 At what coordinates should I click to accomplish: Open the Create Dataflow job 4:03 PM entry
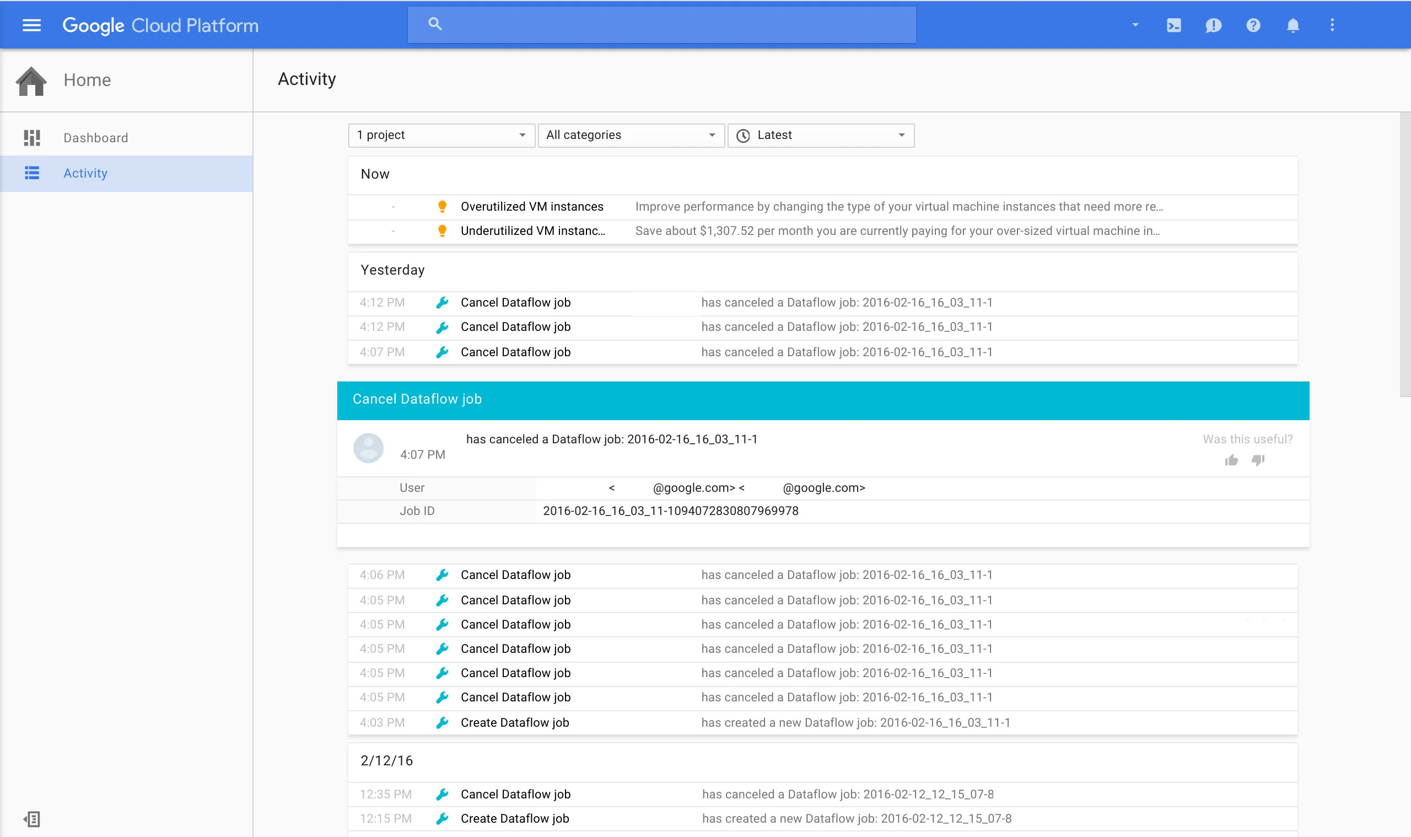click(x=515, y=722)
